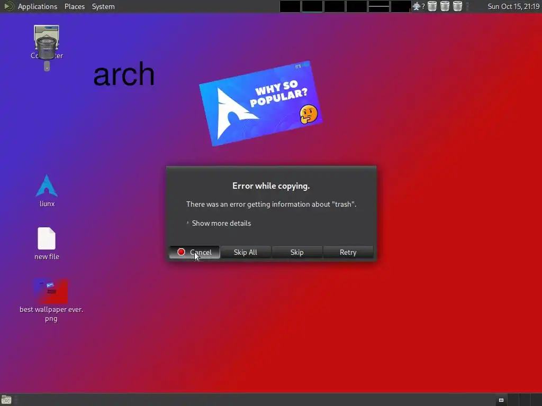Screen dimensions: 542x406
Task: Select the new file desktop icon
Action: point(47,243)
